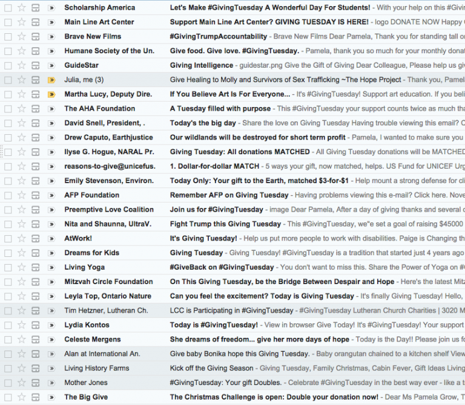Click the inbox tab icon for GuideStar
Viewport: 465px width, 405px height.
pyautogui.click(x=36, y=65)
